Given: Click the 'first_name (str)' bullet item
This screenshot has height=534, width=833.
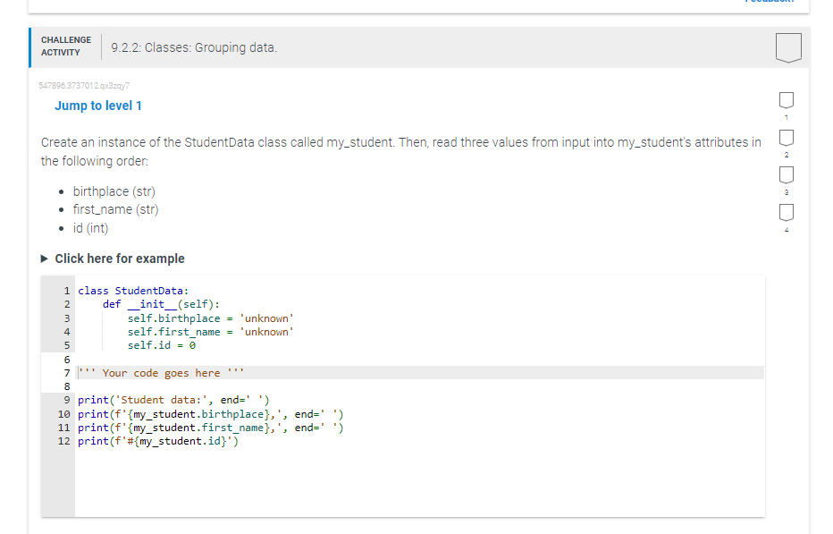Looking at the screenshot, I should (115, 209).
